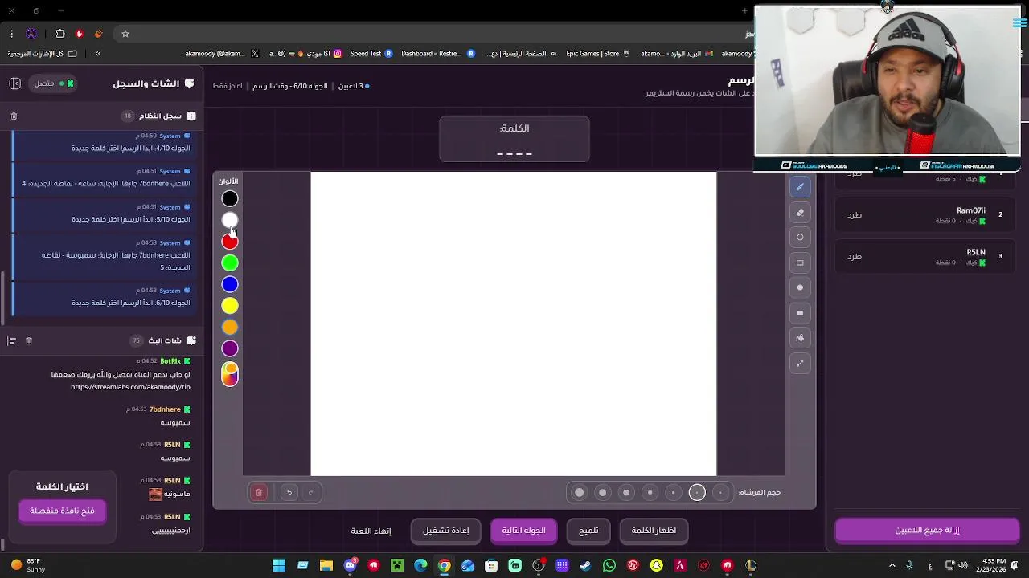Select the filled circle shape tool
Viewport: 1029px width, 578px height.
(x=800, y=287)
